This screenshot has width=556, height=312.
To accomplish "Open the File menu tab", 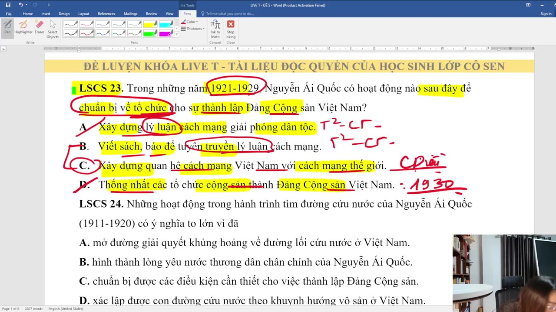I will pyautogui.click(x=9, y=14).
